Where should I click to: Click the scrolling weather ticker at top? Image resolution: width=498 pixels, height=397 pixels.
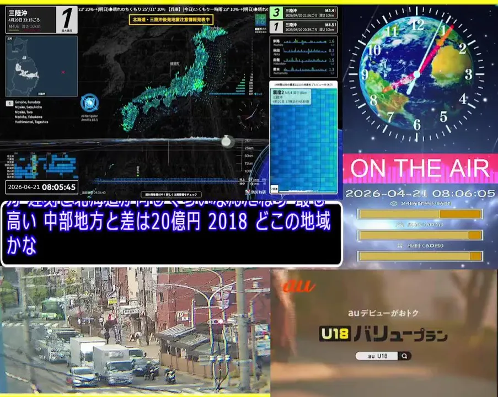pyautogui.click(x=173, y=9)
